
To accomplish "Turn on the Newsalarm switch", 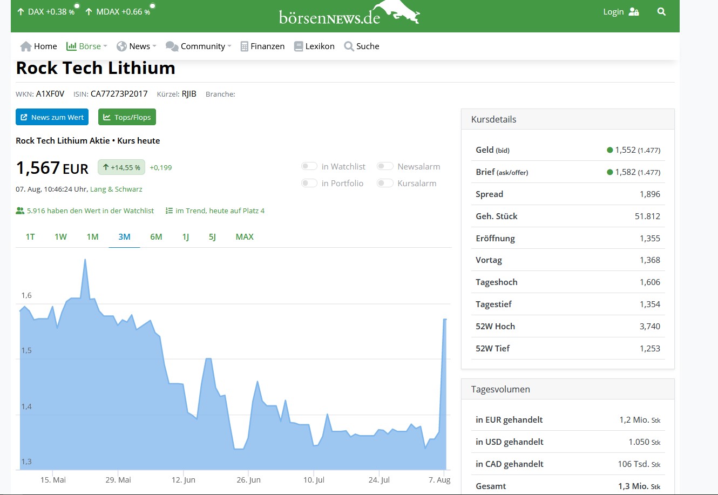I will [385, 166].
